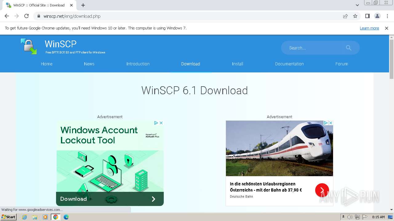The width and height of the screenshot is (394, 221).
Task: Click the Action Center flag tray icon
Action: click(x=364, y=217)
